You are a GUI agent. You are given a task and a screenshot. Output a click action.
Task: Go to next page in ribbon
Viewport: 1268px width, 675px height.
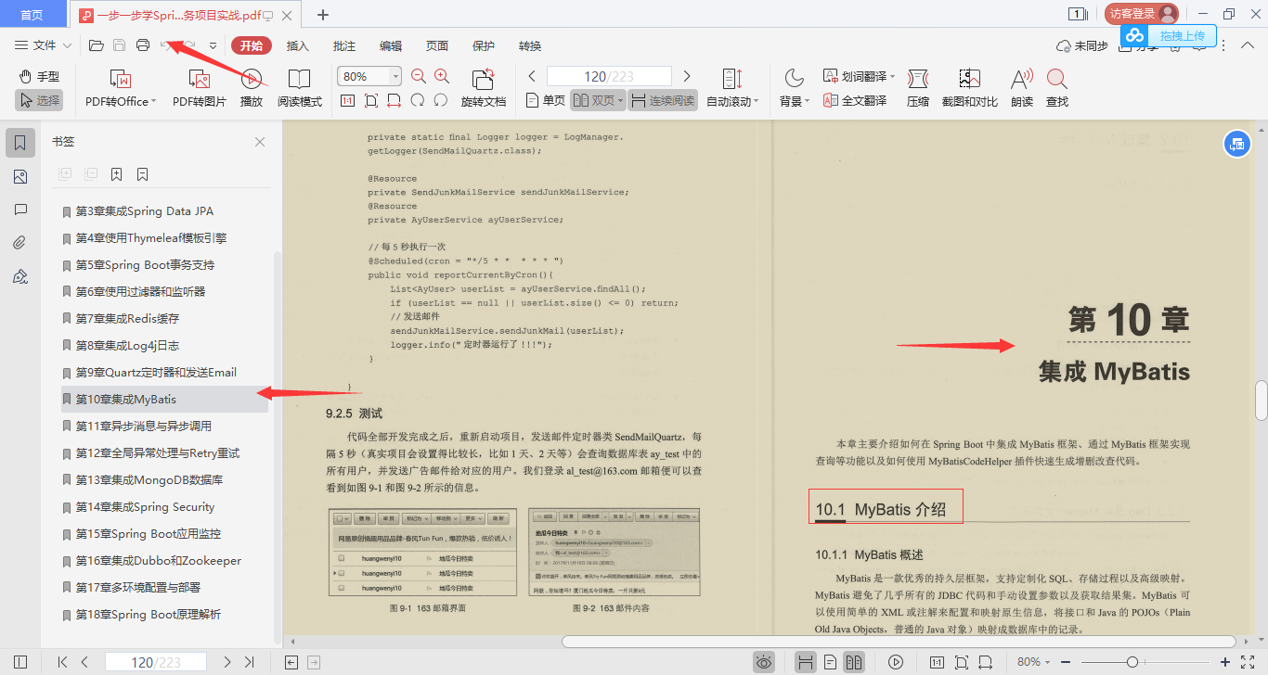coord(687,76)
